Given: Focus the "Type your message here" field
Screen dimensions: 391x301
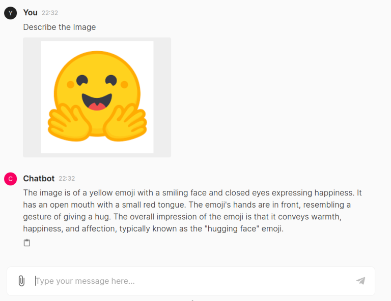Looking at the screenshot, I should click(x=193, y=281).
